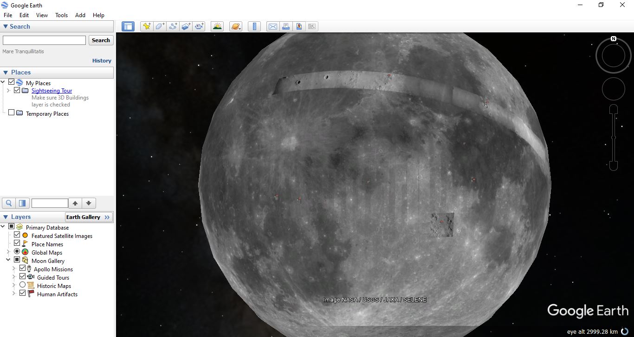634x337 pixels.
Task: Select the Global Maps radio button
Action: 17,252
